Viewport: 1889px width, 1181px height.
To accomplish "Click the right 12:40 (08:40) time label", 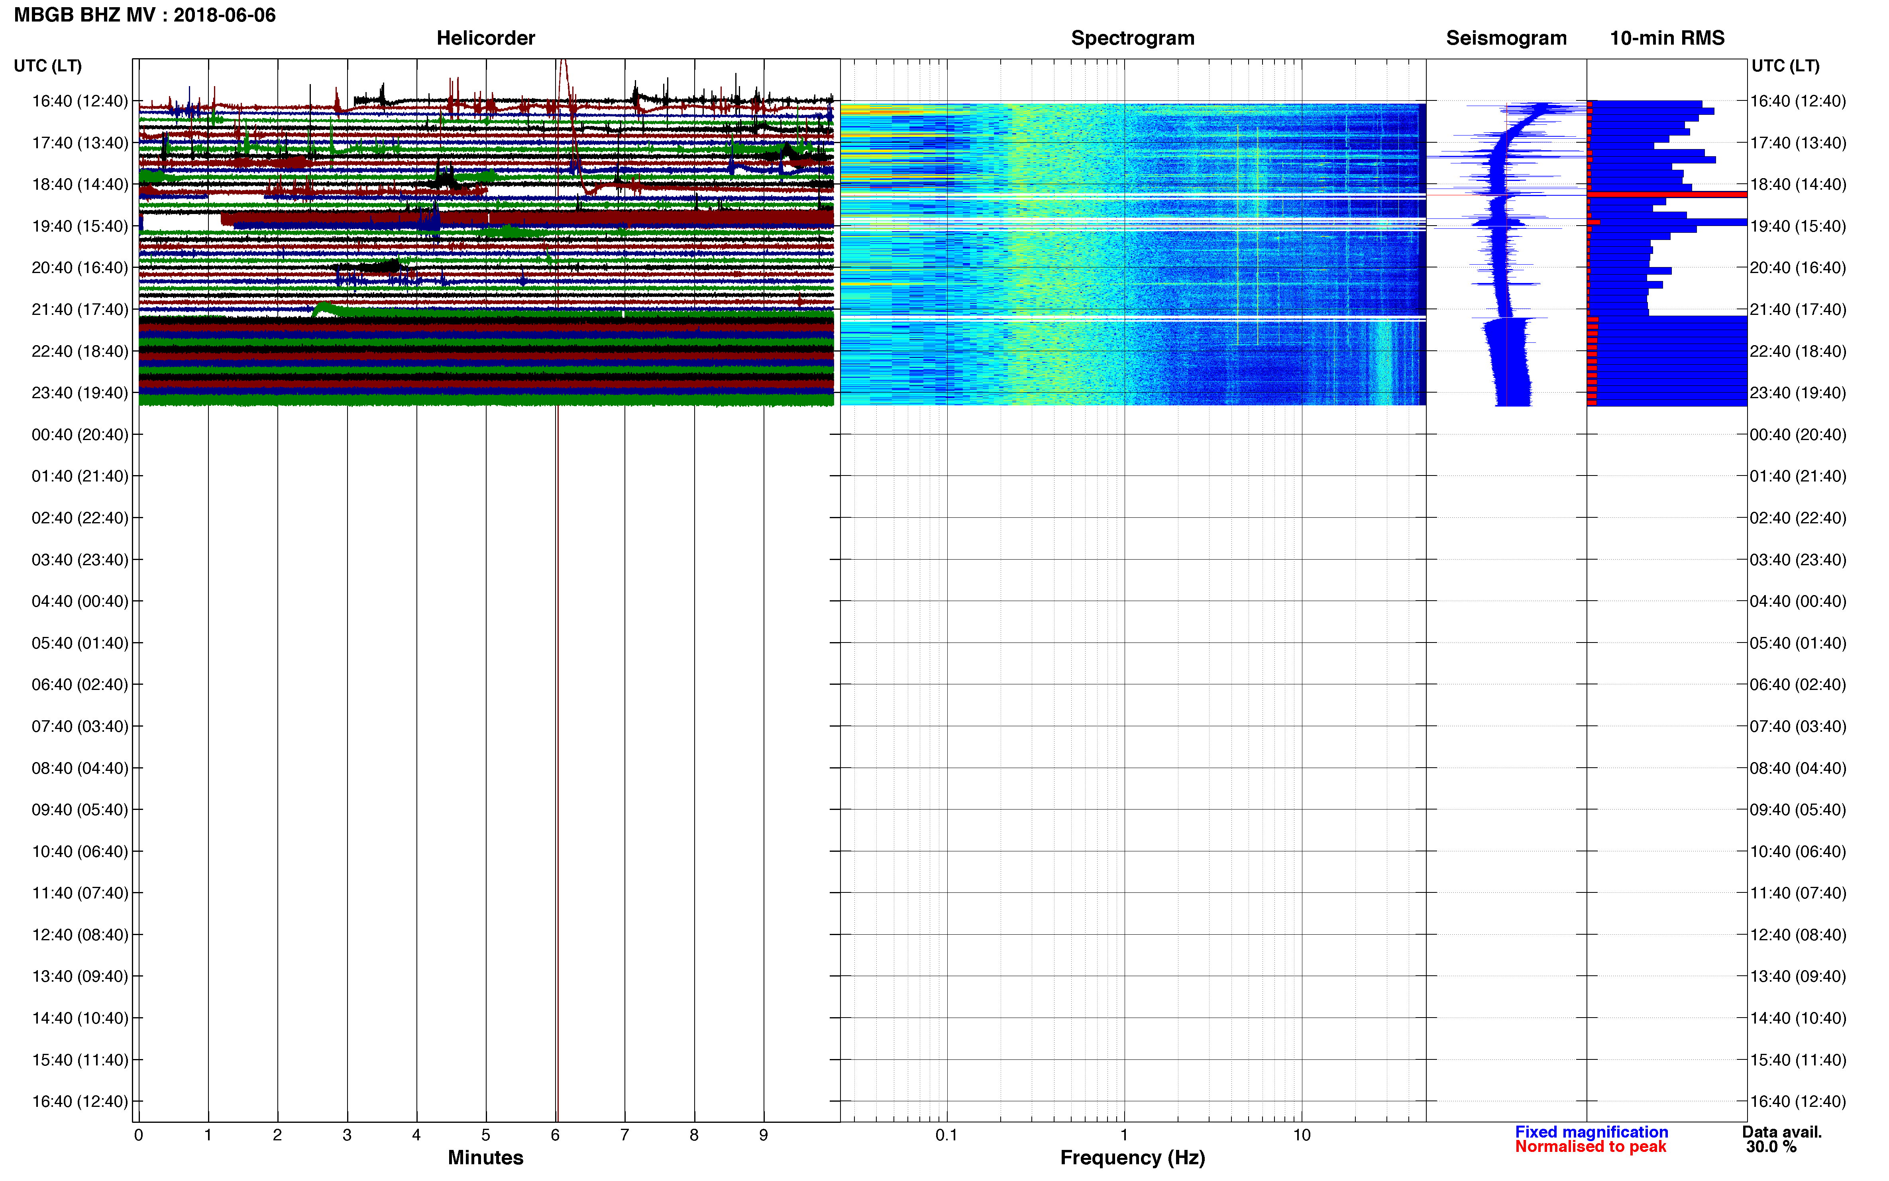I will [1798, 935].
